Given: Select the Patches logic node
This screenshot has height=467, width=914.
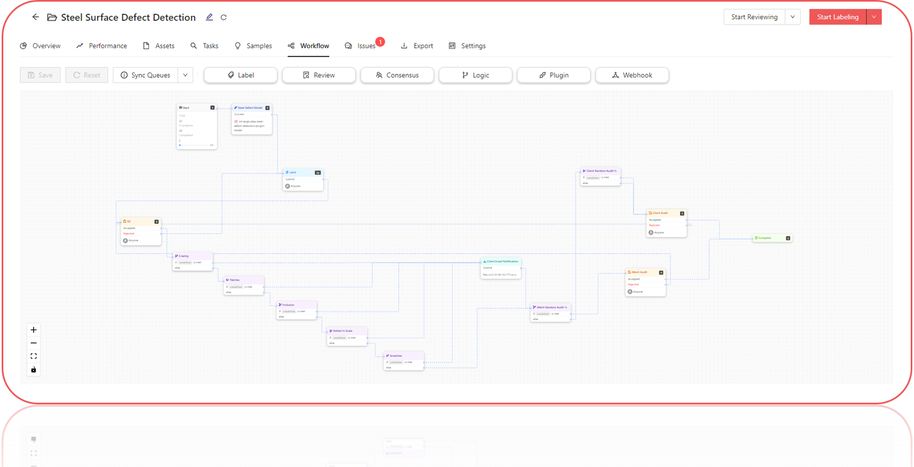Looking at the screenshot, I should [244, 286].
